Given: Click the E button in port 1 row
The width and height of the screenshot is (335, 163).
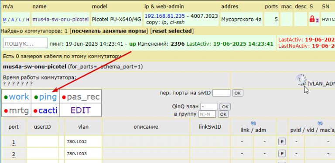Looking at the screenshot, I should 282,141.
